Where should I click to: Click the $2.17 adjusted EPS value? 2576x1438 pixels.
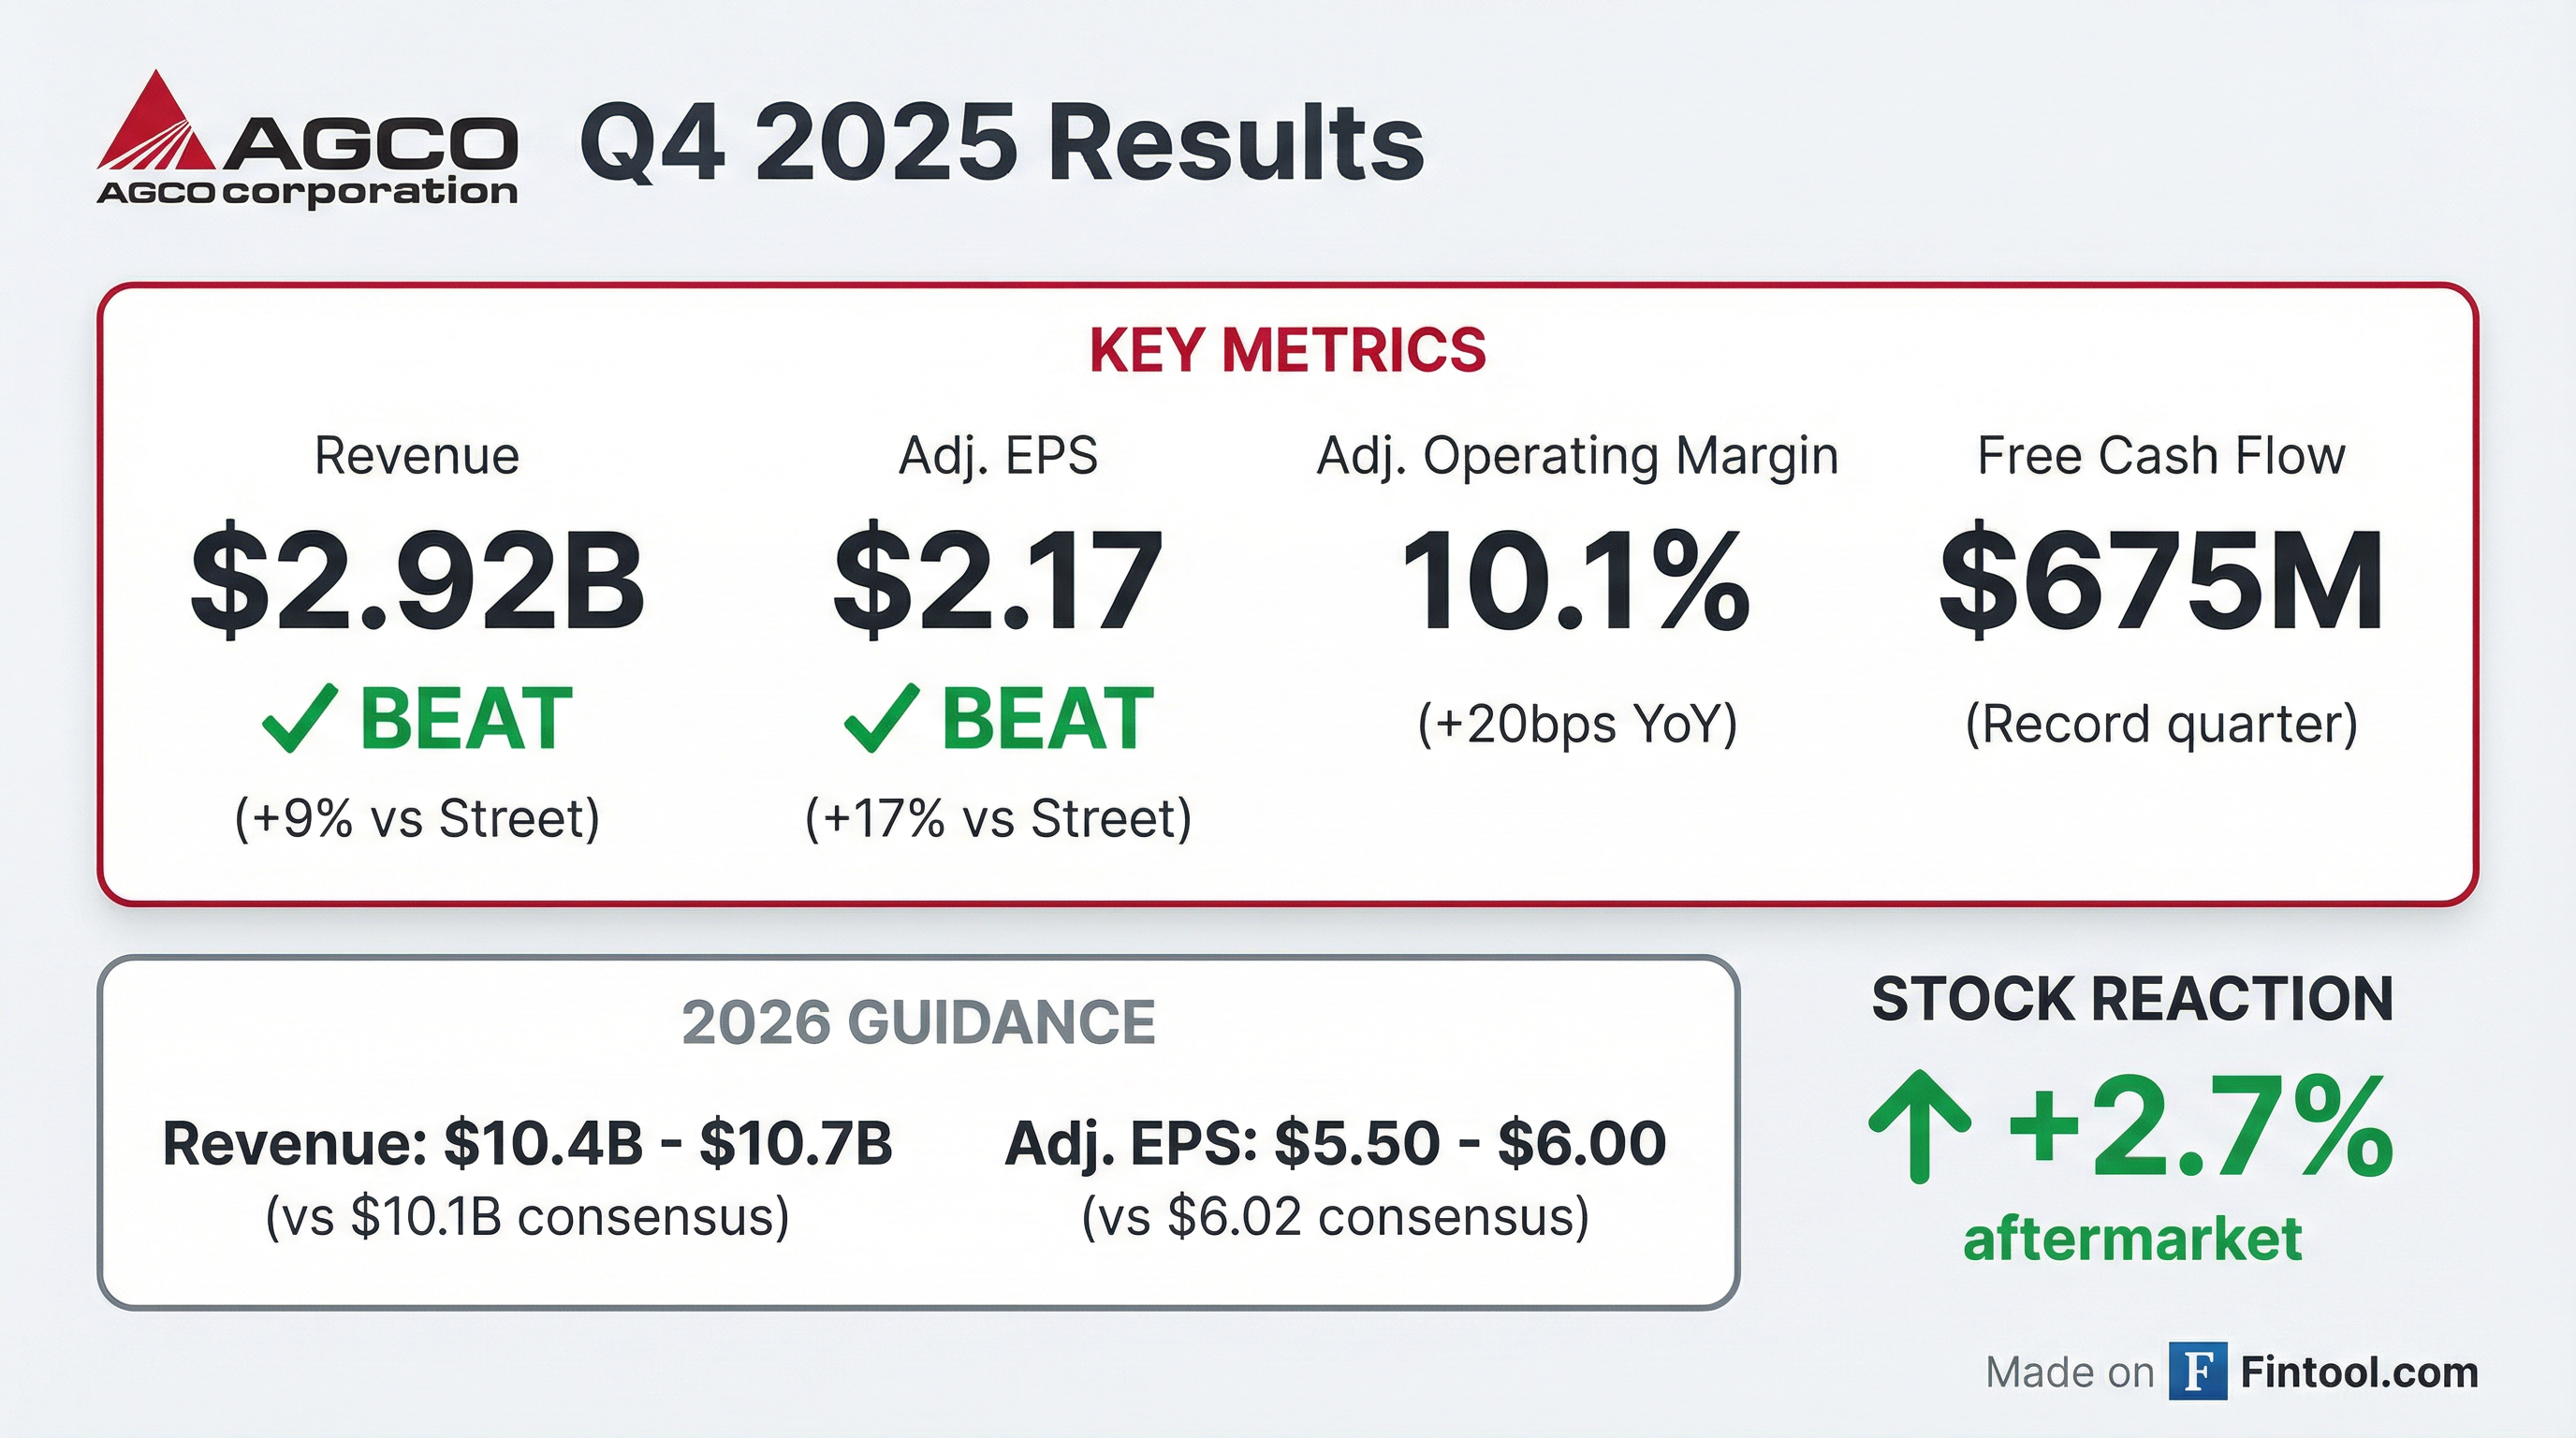[x=998, y=581]
